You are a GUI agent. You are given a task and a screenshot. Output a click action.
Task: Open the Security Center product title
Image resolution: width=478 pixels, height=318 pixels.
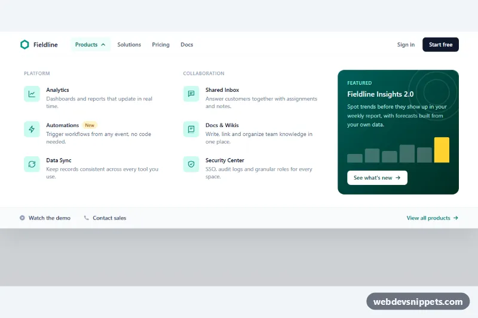click(225, 160)
